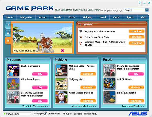Select banner slide 3
Screen dimensions: 152x117
[x=8, y=41]
